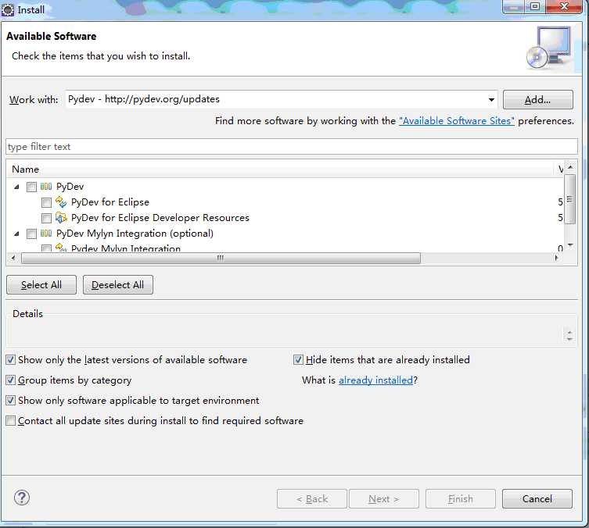Click the PyDev for Eclipse feature icon
The image size is (589, 528).
pyautogui.click(x=61, y=202)
